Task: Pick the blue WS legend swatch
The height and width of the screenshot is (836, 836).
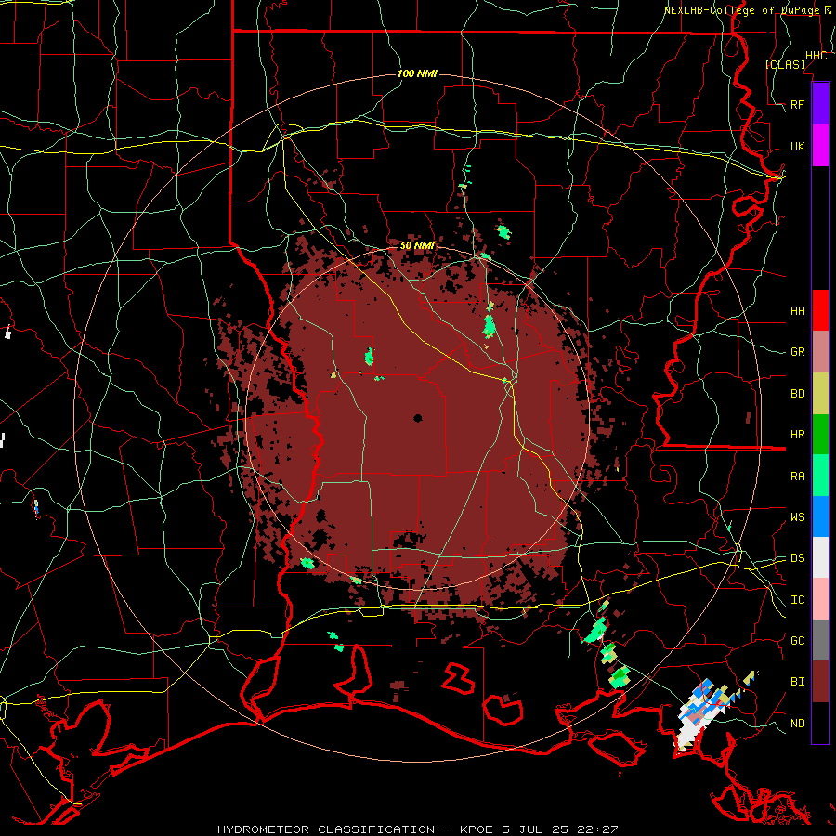Action: click(820, 516)
